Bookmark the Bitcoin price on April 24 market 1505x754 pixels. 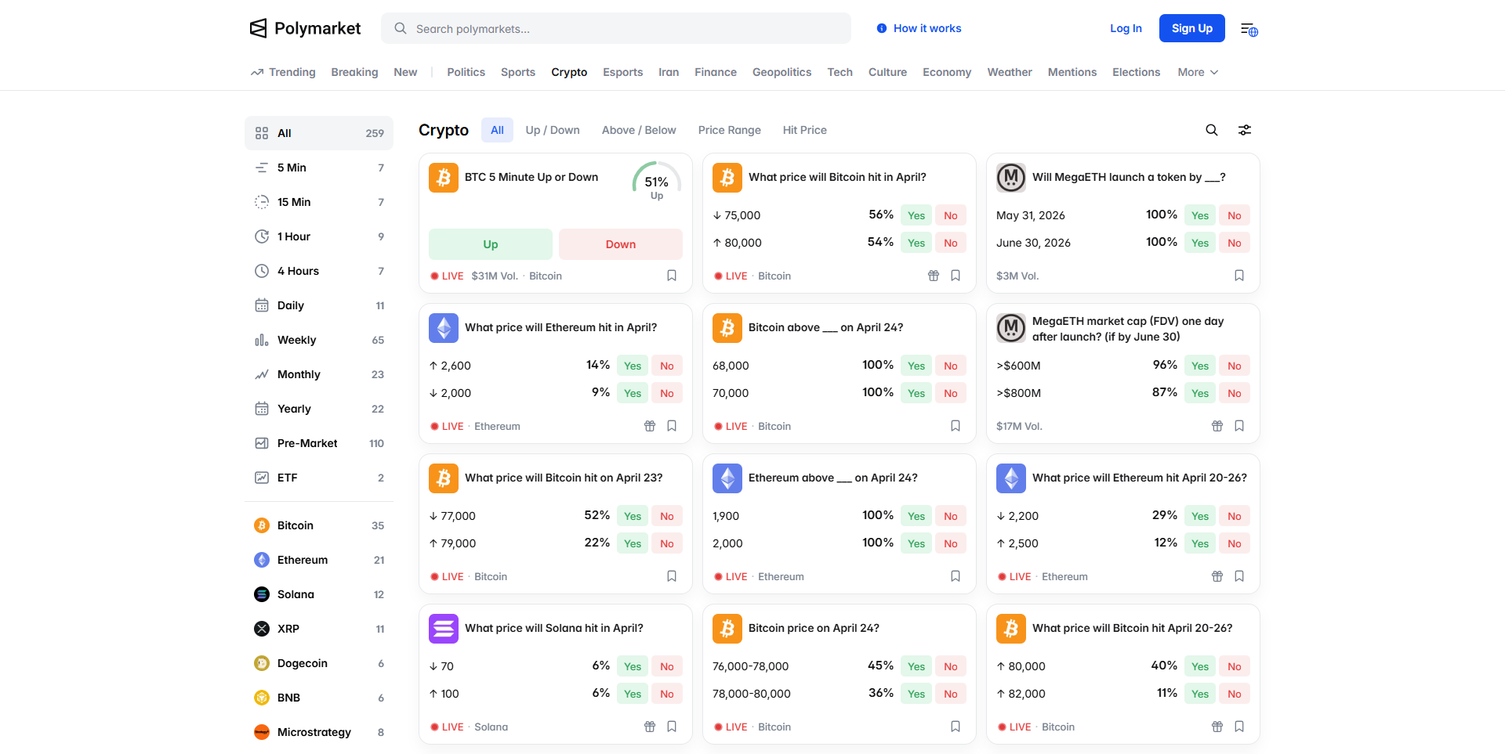(x=955, y=727)
